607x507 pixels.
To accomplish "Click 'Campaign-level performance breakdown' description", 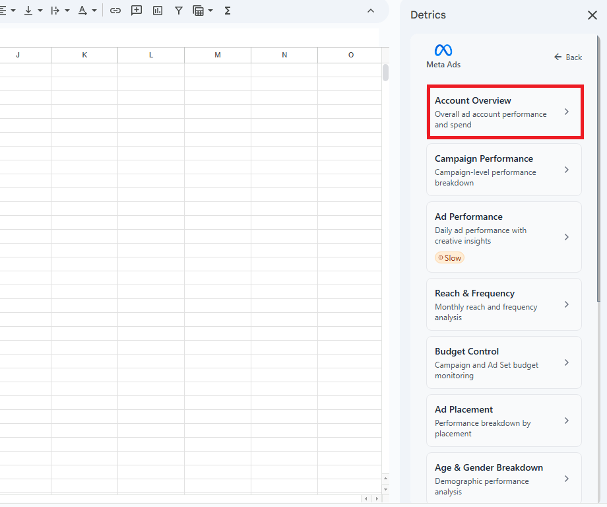I will click(x=486, y=178).
